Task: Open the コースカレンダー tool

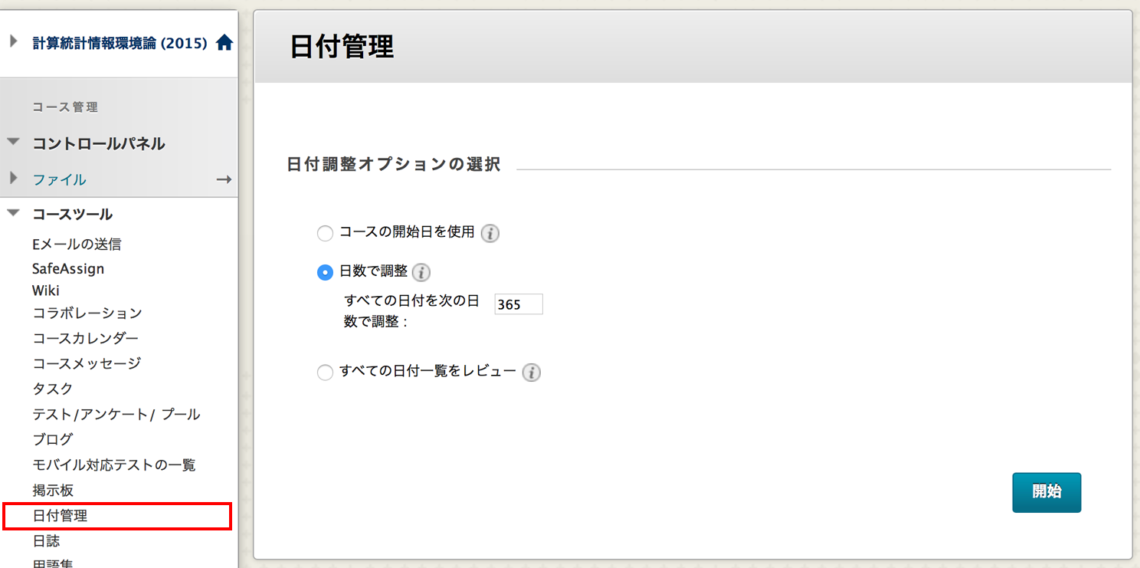Action: click(85, 338)
